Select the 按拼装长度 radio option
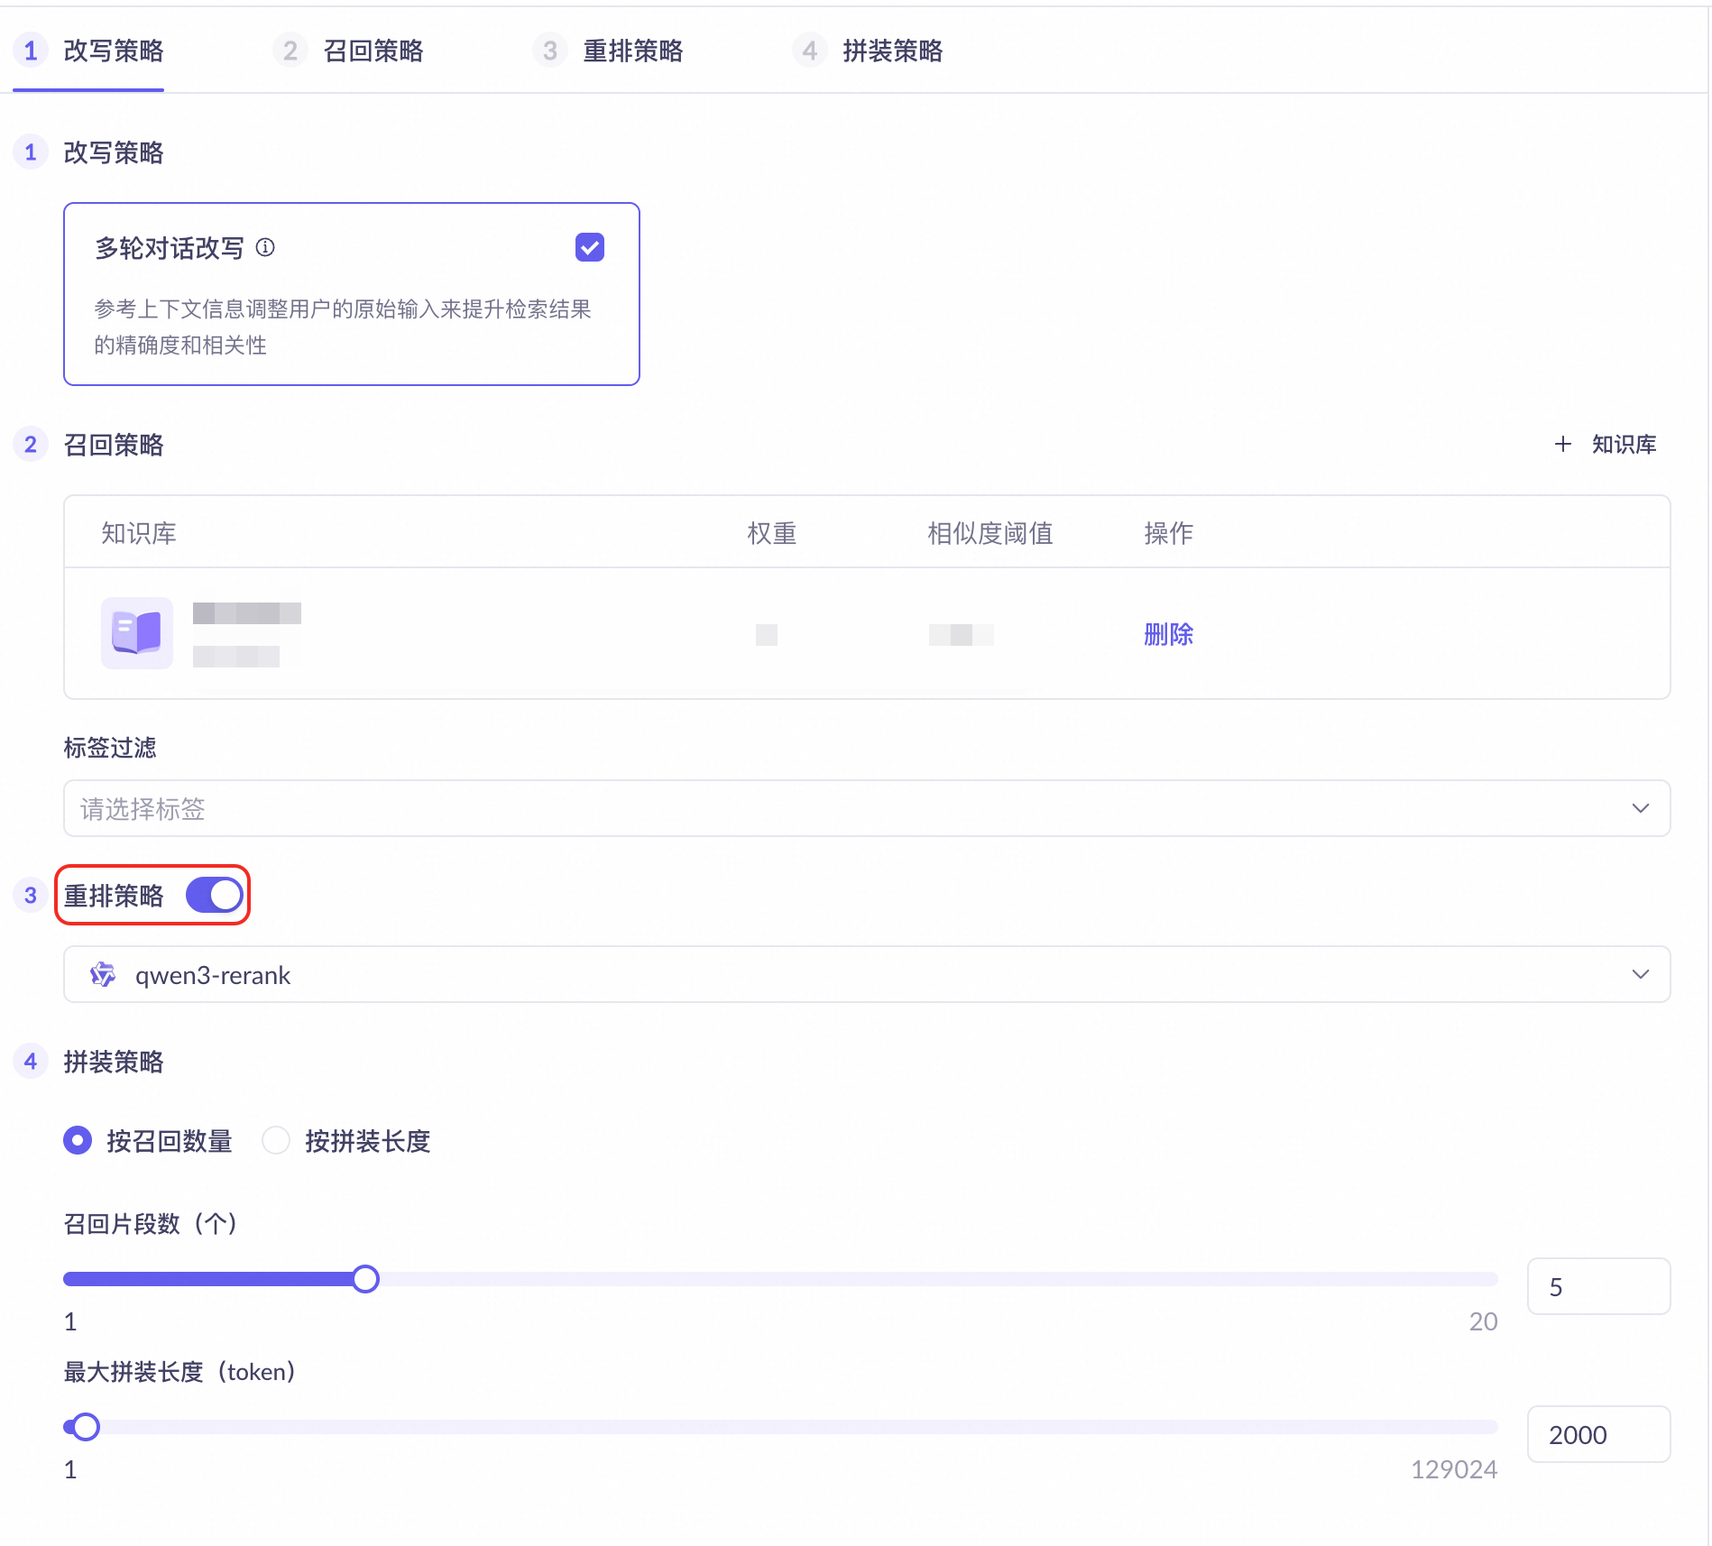Screen dimensions: 1712x1546 276,1140
